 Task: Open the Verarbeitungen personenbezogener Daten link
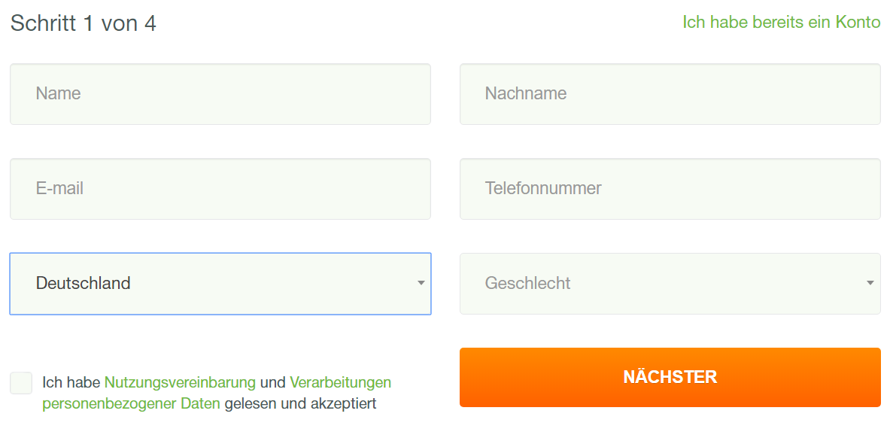click(339, 382)
